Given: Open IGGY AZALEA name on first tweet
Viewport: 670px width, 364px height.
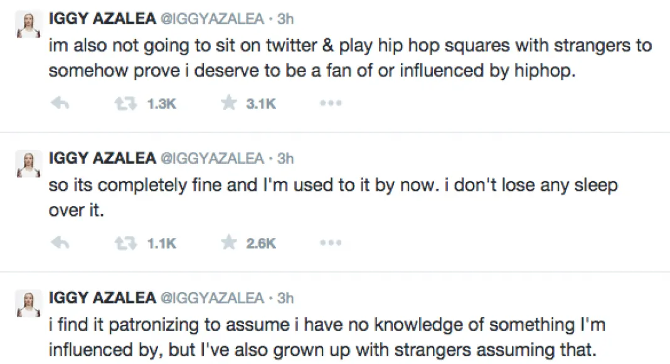Looking at the screenshot, I should [x=102, y=19].
